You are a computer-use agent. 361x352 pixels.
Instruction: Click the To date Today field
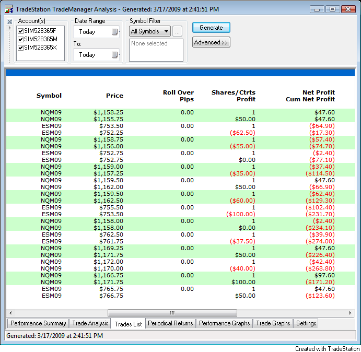pyautogui.click(x=96, y=55)
